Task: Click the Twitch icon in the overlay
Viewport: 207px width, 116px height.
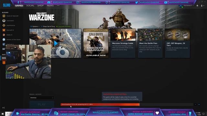Action: tap(107, 2)
